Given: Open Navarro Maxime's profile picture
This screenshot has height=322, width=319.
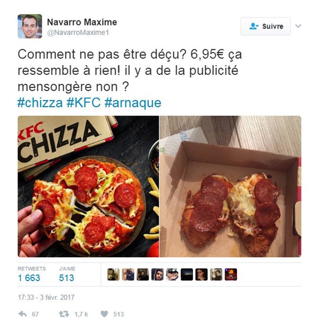Looking at the screenshot, I should click(x=30, y=26).
